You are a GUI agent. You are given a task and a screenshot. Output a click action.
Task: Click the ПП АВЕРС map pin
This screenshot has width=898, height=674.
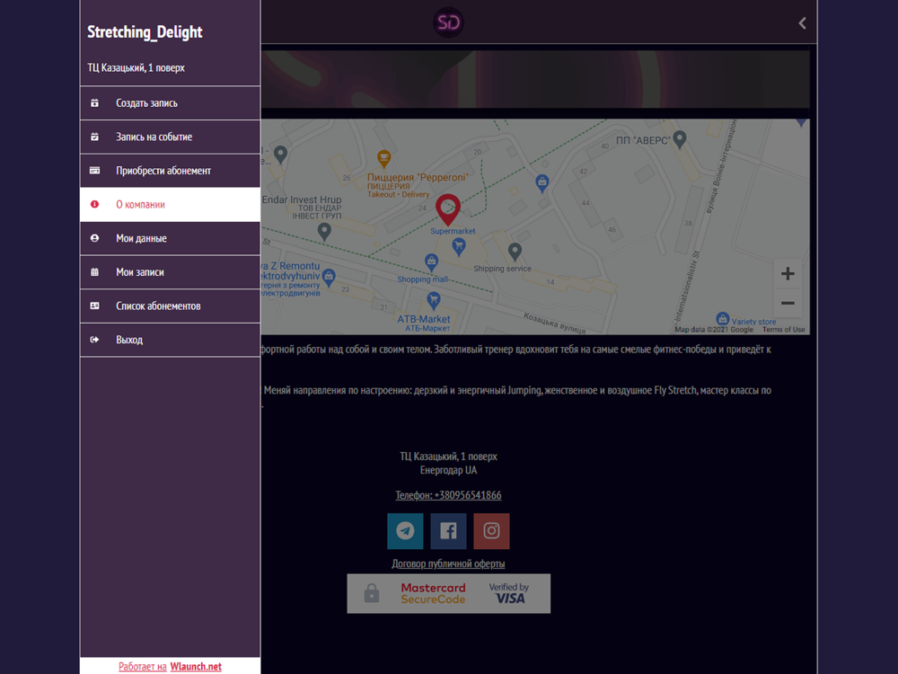(680, 138)
